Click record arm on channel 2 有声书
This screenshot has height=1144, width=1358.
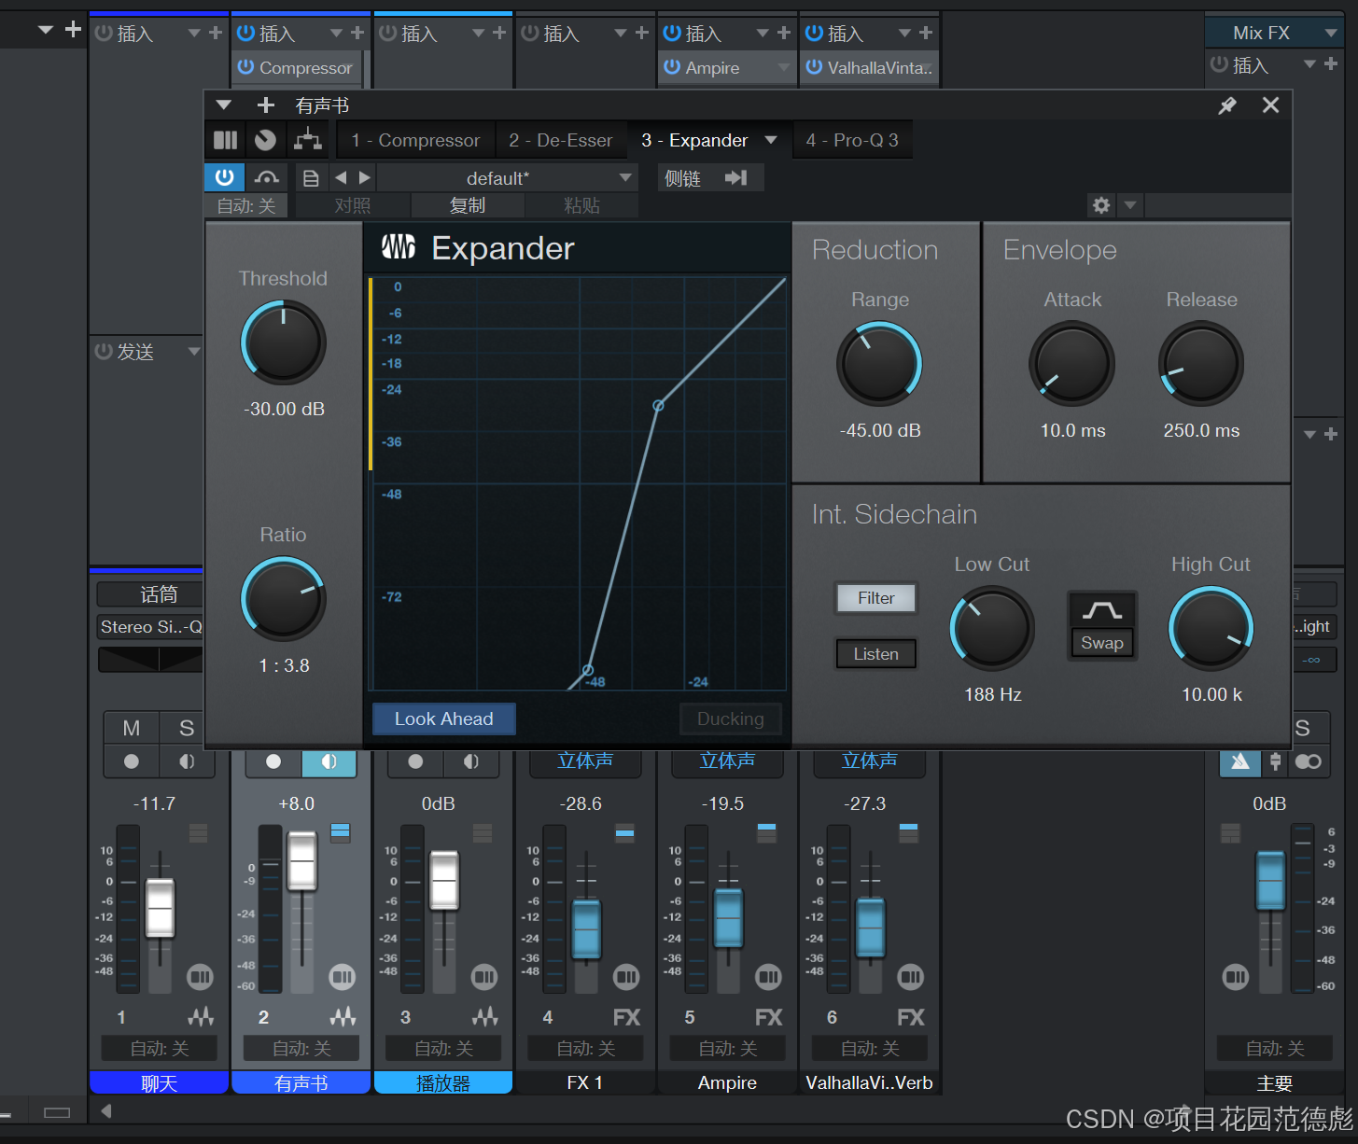click(x=273, y=761)
